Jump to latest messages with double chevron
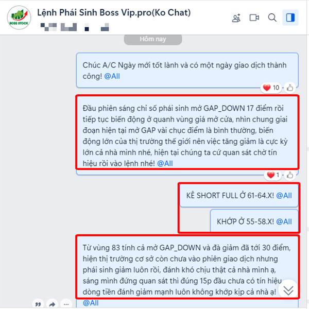 tap(288, 290)
